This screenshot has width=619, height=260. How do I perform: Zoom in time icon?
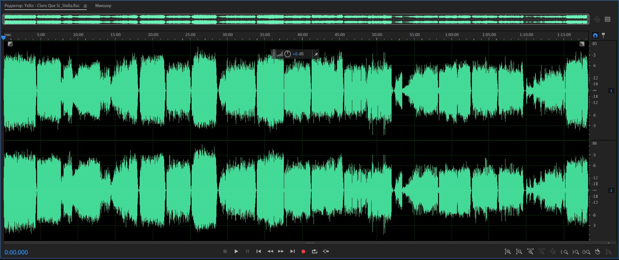[x=530, y=252]
